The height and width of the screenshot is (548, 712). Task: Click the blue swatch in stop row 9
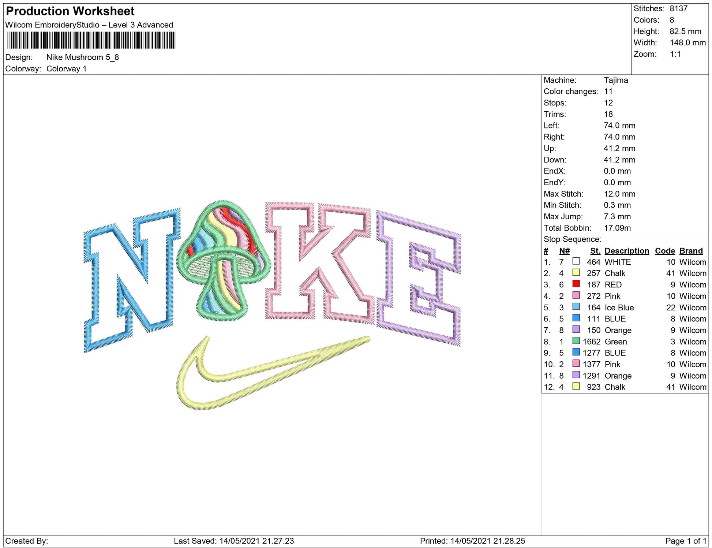576,352
